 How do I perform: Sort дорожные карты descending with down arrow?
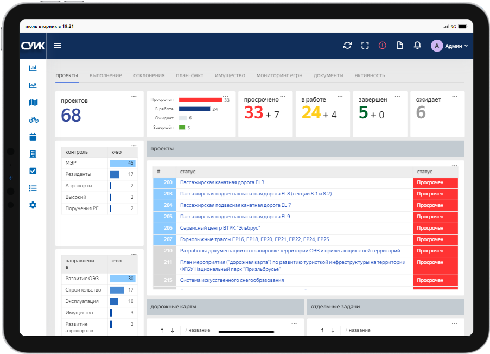173,330
